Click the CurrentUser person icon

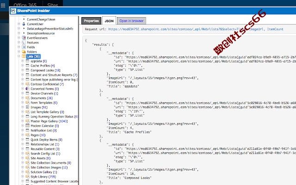point(24,24)
